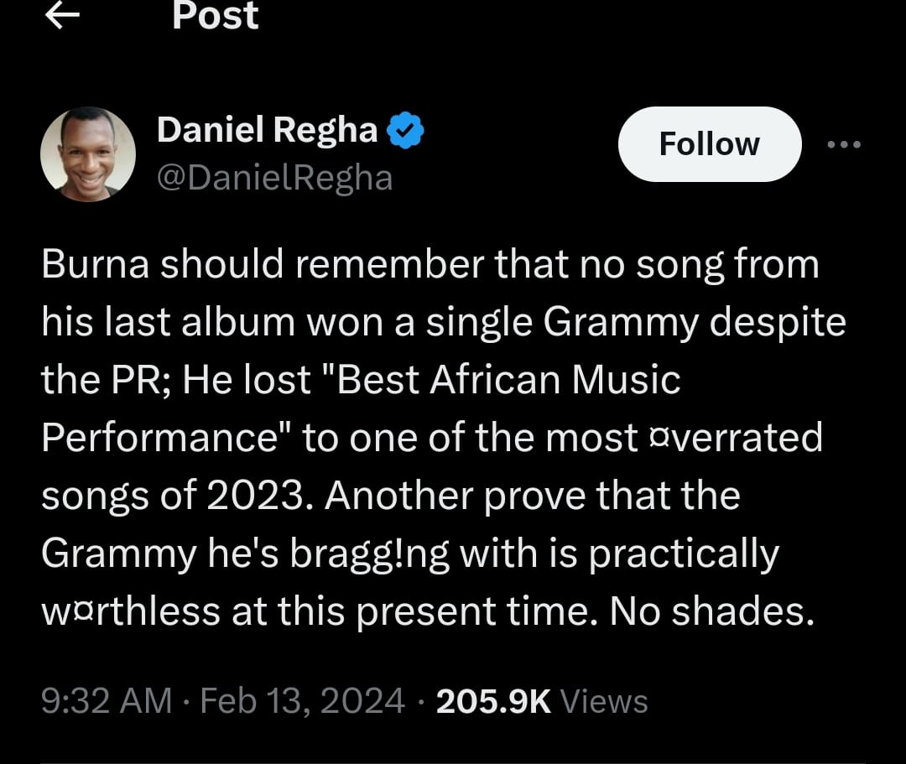Click the "No shades." sentence
The width and height of the screenshot is (906, 764).
pyautogui.click(x=712, y=612)
